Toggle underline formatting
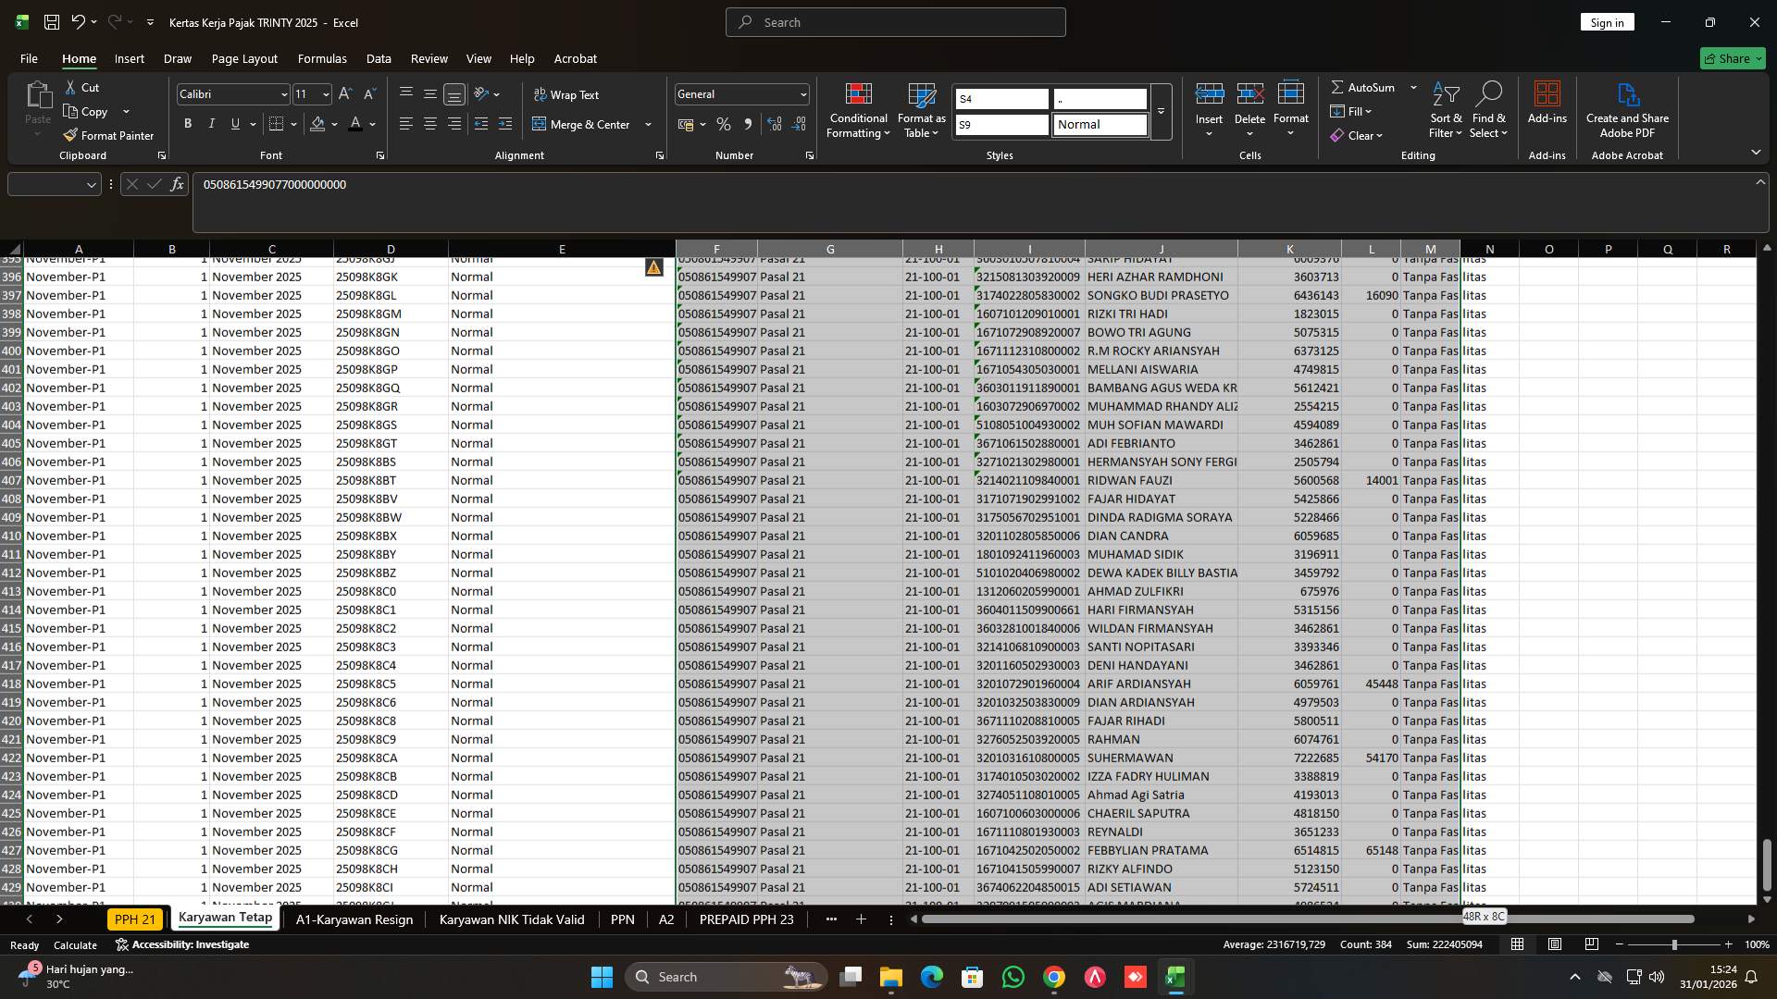Viewport: 1777px width, 999px height. pyautogui.click(x=234, y=123)
